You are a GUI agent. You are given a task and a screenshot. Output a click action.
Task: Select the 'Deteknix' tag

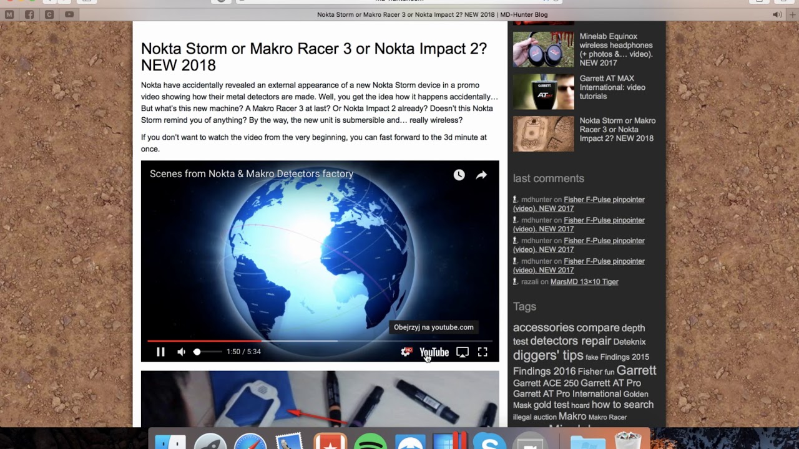pyautogui.click(x=629, y=342)
